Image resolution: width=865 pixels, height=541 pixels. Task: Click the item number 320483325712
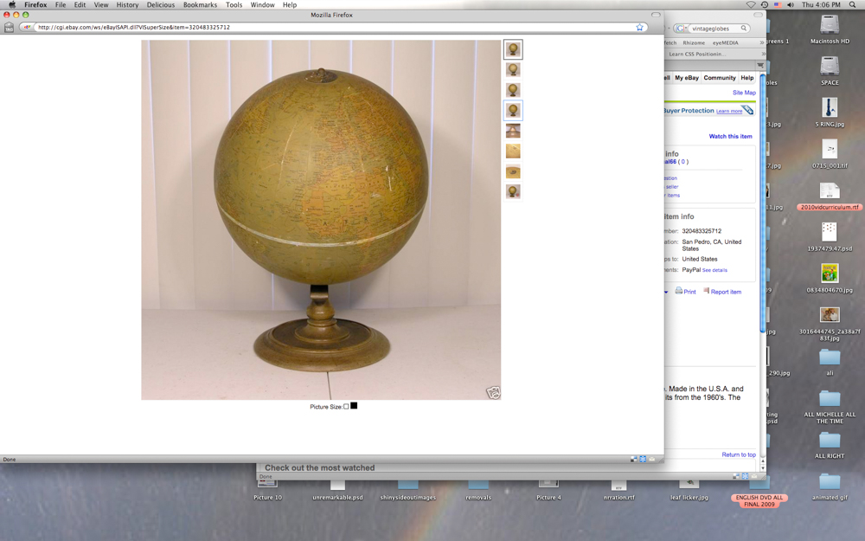tap(702, 231)
